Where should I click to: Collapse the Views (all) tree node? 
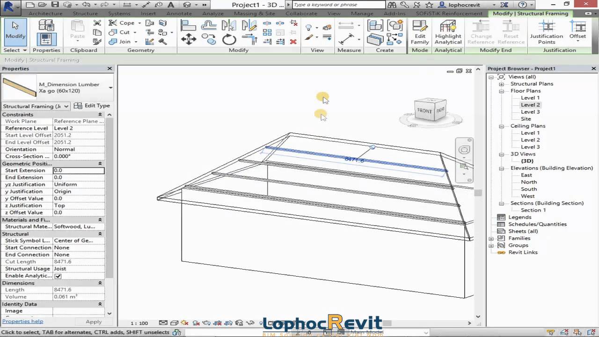coord(491,77)
